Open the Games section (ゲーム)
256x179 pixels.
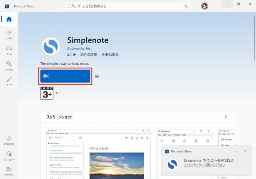click(9, 50)
